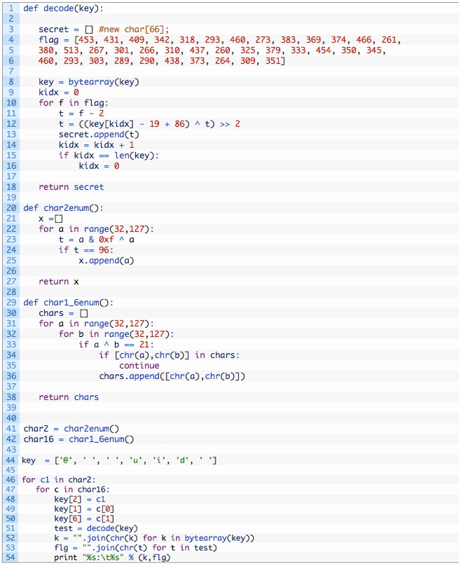Click the 'key[6] = c[1]' assignment
The image size is (459, 564).
click(x=84, y=518)
